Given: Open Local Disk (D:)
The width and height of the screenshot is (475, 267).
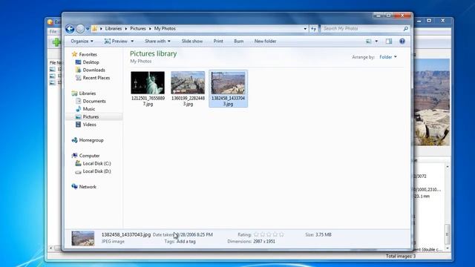Looking at the screenshot, I should coord(96,171).
